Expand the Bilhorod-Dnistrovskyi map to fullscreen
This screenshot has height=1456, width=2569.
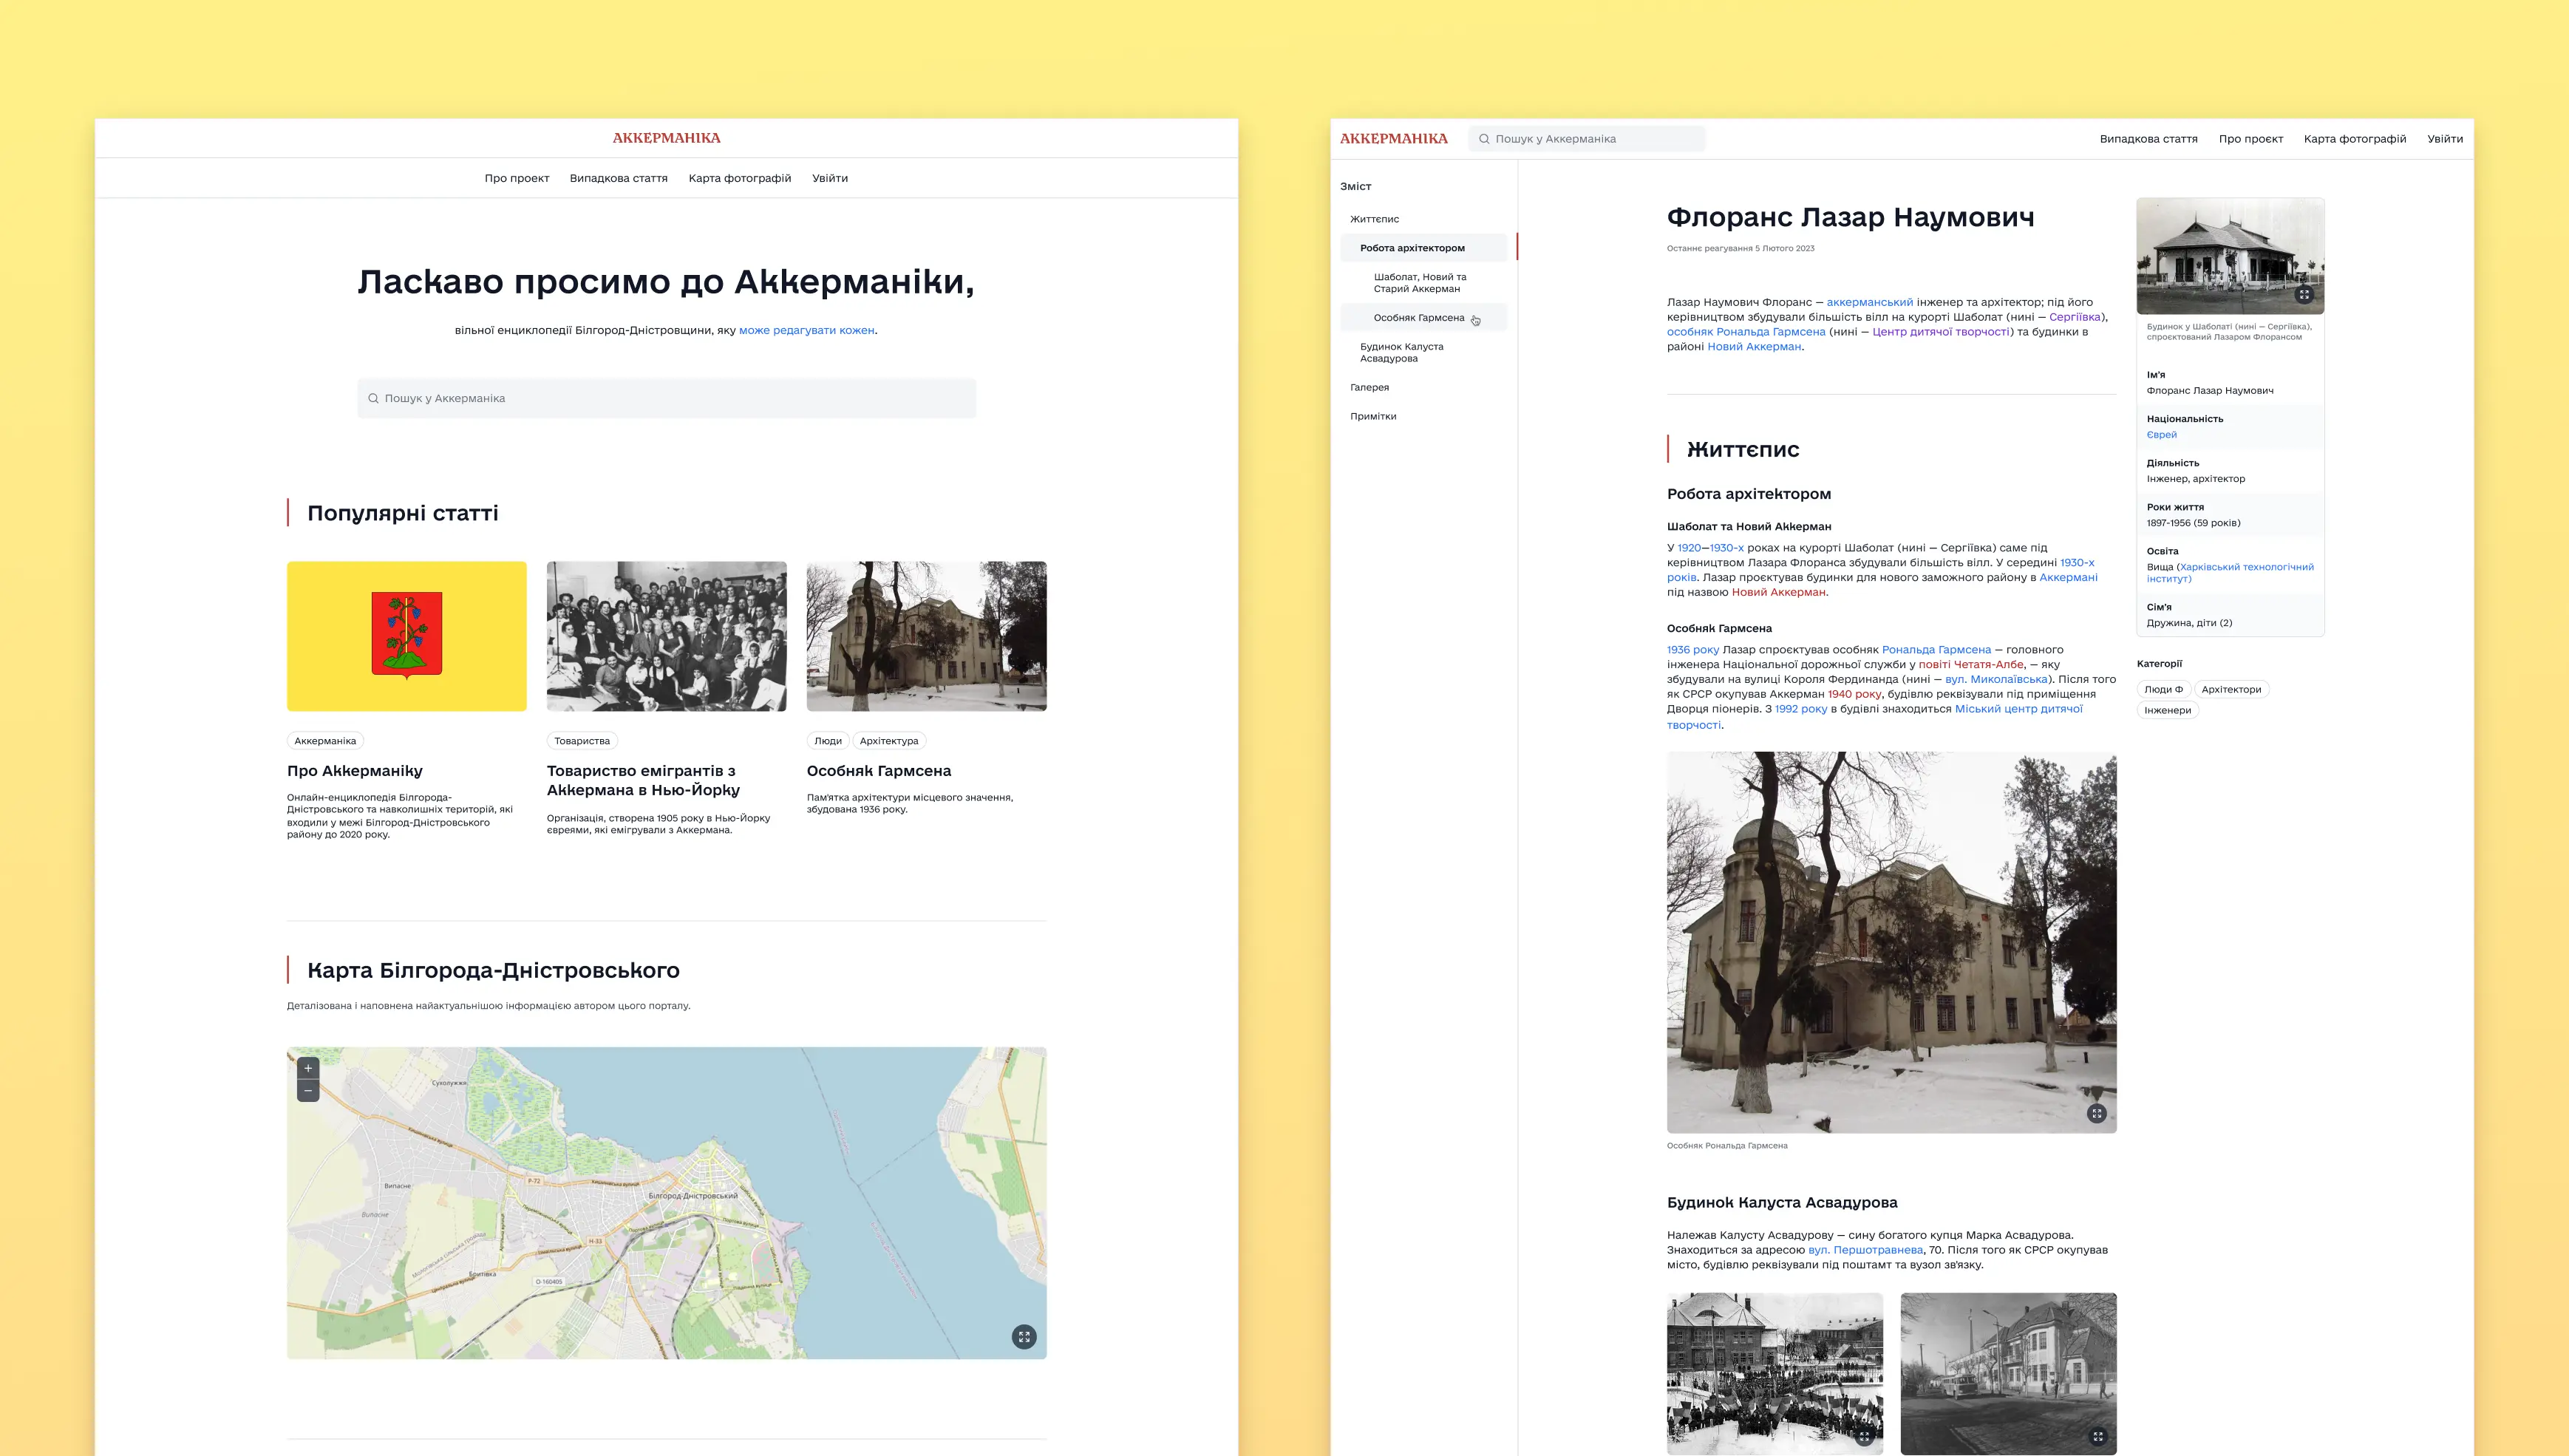[x=1023, y=1337]
